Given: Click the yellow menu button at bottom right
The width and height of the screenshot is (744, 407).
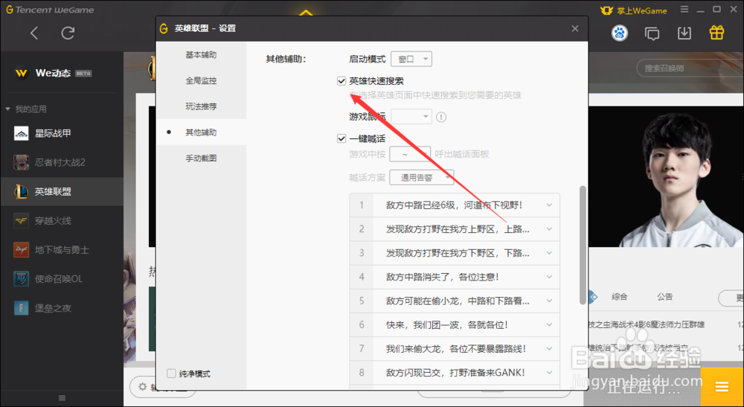Looking at the screenshot, I should tap(722, 387).
